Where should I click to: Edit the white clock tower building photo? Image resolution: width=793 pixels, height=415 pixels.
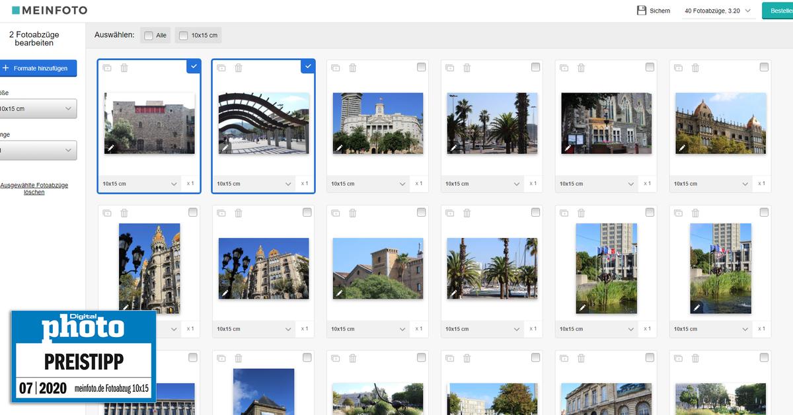click(x=339, y=148)
